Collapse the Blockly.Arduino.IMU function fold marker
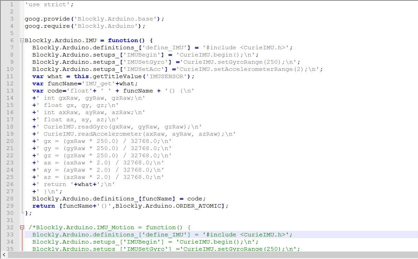Screen dimensions: 418x259 pos(22,40)
